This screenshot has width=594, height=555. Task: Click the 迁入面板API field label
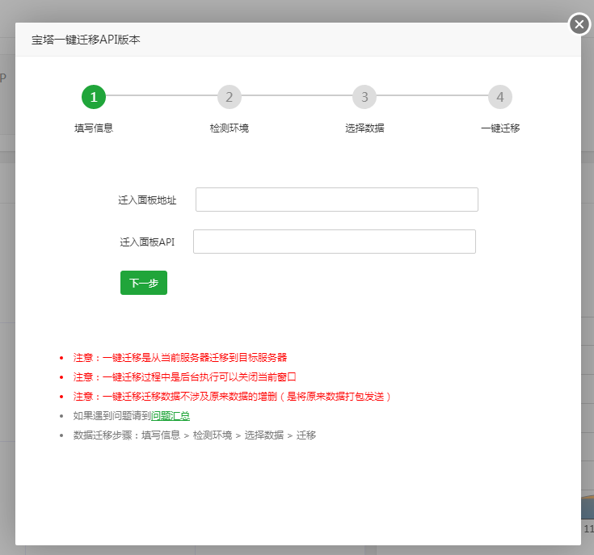(147, 242)
